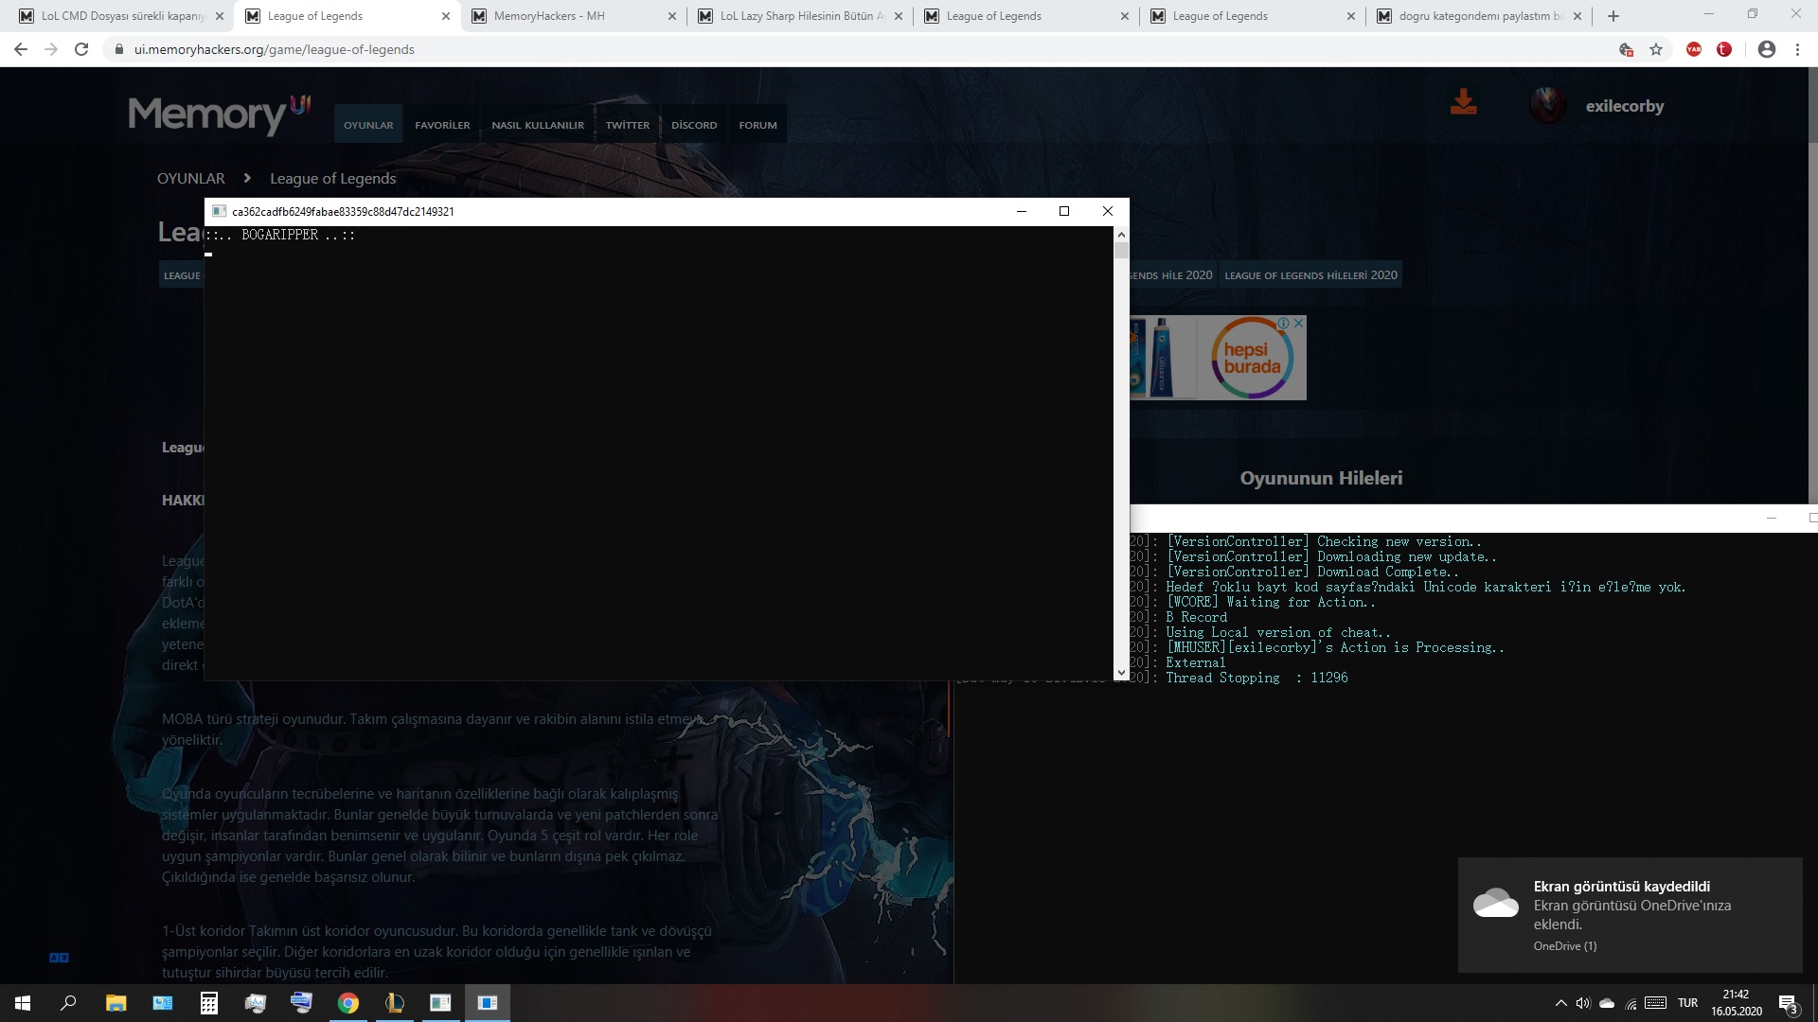Open the FORUM navigation link
Screen dimensions: 1818x1022
(757, 125)
